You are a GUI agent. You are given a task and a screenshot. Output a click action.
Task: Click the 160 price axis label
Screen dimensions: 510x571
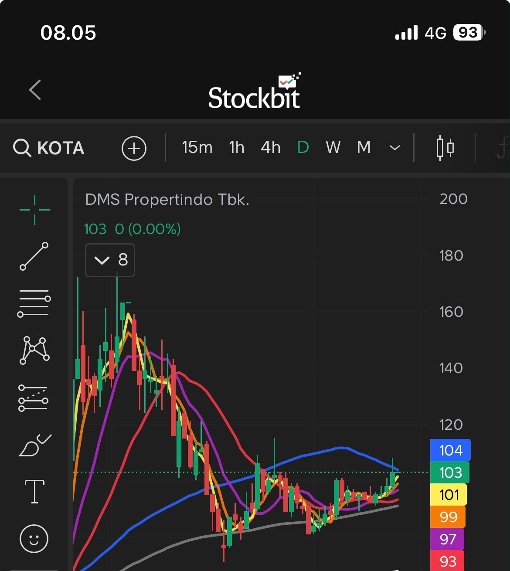coord(451,312)
